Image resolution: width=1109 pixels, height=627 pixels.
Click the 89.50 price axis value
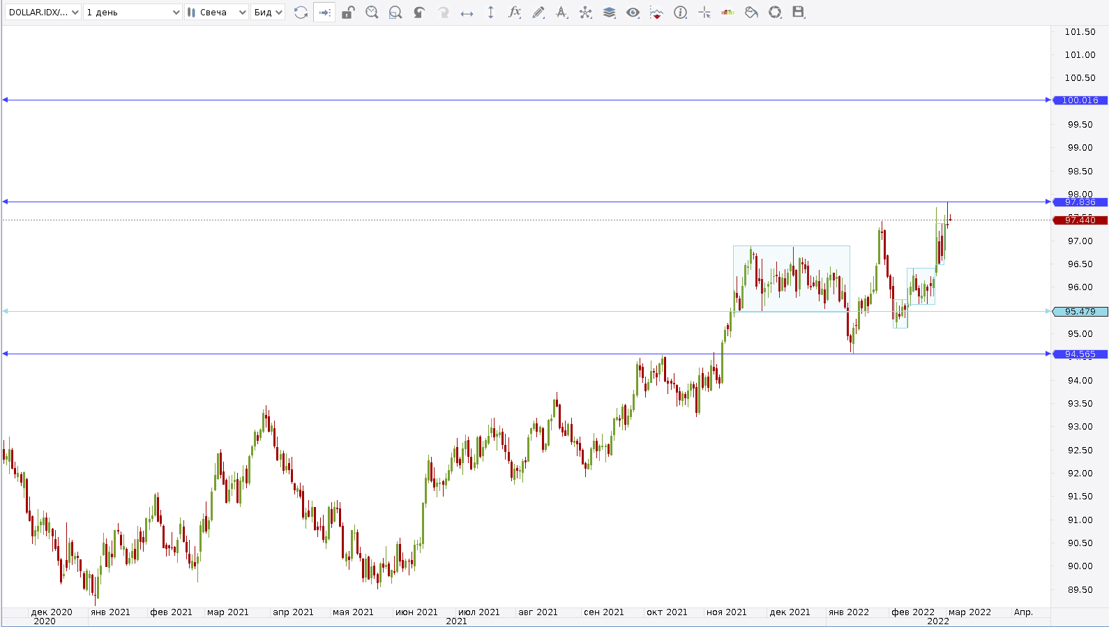click(1080, 590)
